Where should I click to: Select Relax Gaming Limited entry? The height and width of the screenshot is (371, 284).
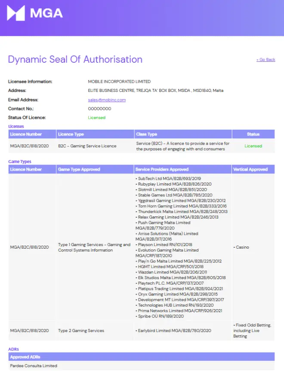pyautogui.click(x=177, y=217)
